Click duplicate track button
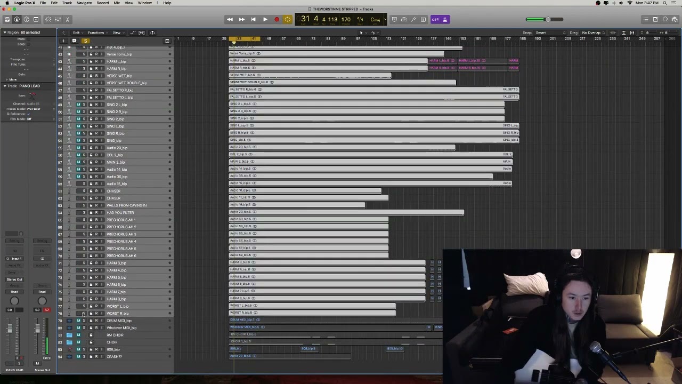The width and height of the screenshot is (682, 384). [x=75, y=41]
